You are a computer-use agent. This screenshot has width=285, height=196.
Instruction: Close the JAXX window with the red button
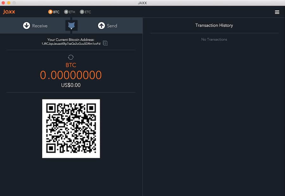3,3
